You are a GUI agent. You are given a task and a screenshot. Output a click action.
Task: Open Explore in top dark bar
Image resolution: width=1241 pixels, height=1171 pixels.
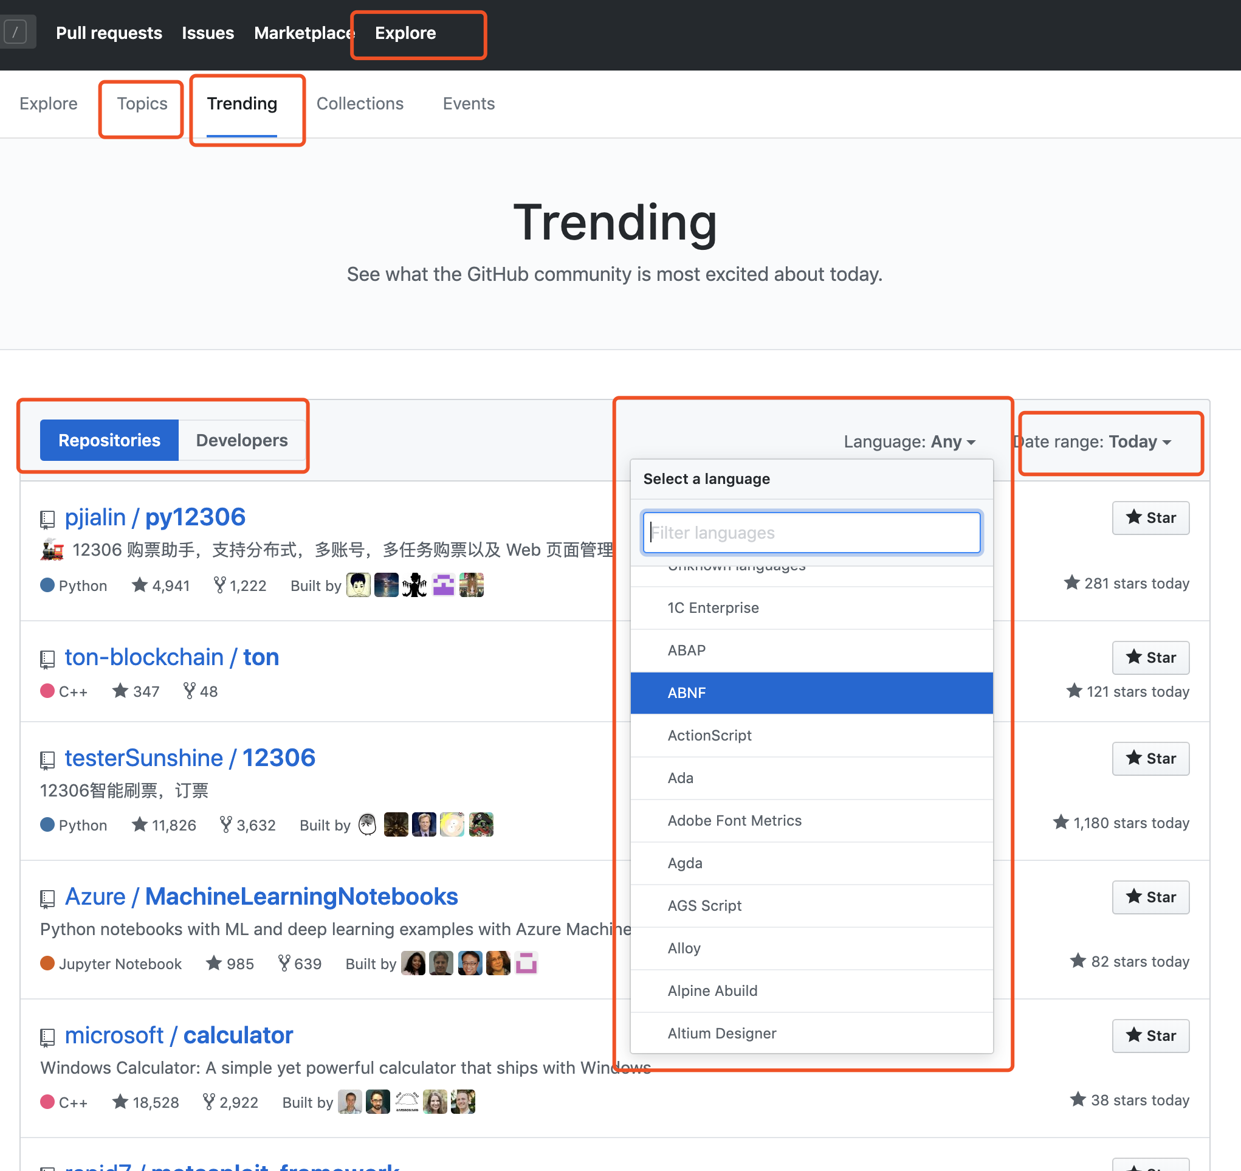click(405, 33)
